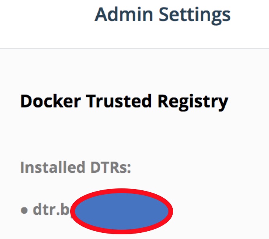Click the Installed DTRs label
Screen dimensions: 269x239
pos(76,167)
